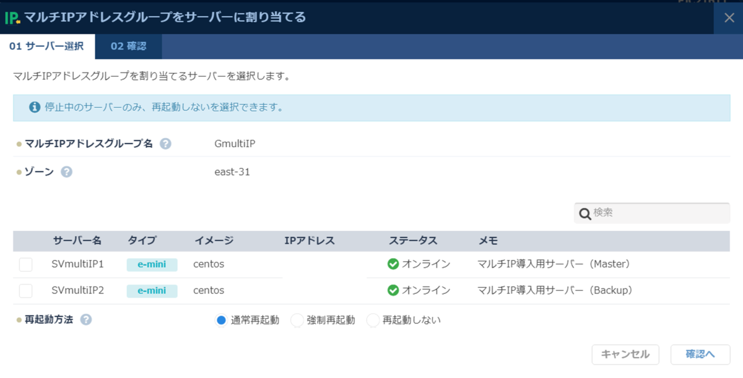Click the green online status icon for SVmultiIP1
Viewport: 743px width, 378px height.
393,264
